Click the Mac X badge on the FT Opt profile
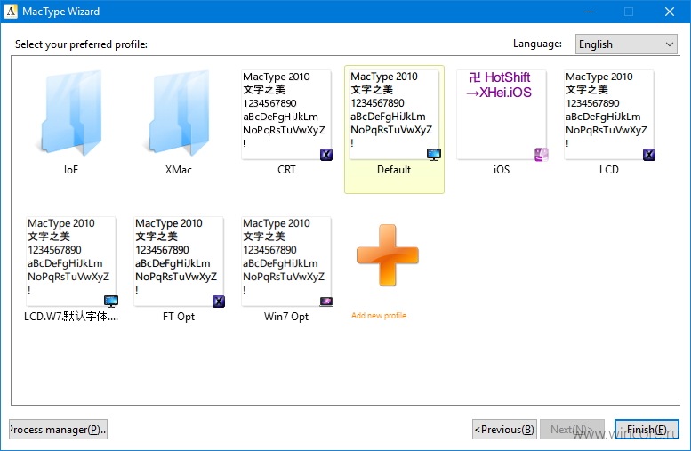Image resolution: width=691 pixels, height=451 pixels. pyautogui.click(x=219, y=302)
